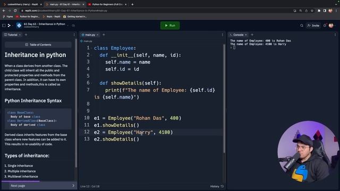Open file History in the status bar
Screen dimensions: 340x191
tap(217, 186)
